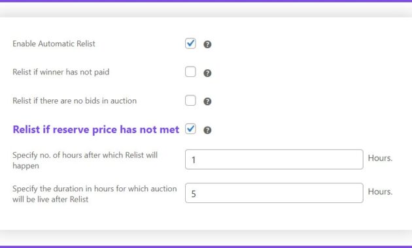412x248 pixels.
Task: Uncheck Relist if reserve price has not met
Action: (x=190, y=129)
